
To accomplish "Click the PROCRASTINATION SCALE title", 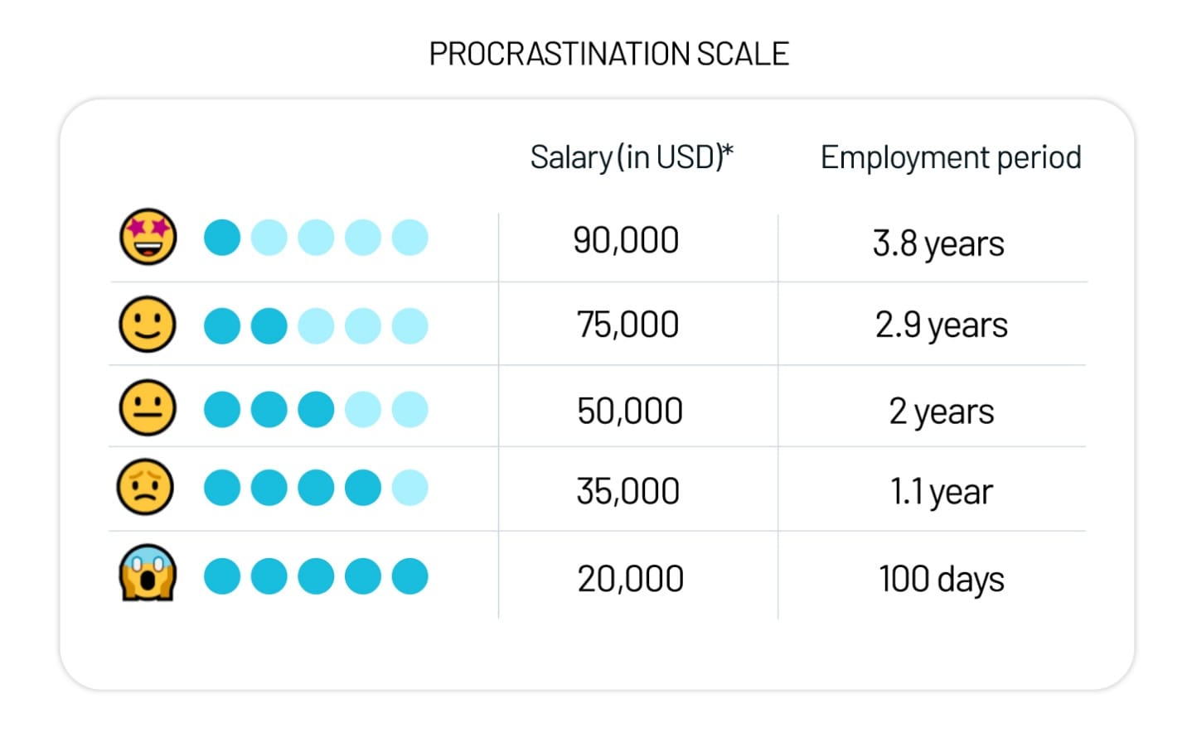I will click(608, 54).
